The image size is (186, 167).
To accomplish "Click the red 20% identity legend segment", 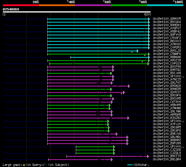I will [x=21, y=5].
